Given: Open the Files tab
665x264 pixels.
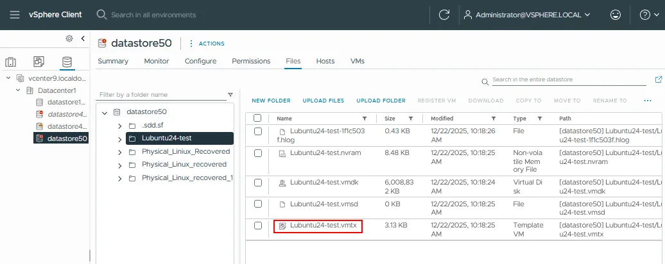Looking at the screenshot, I should pyautogui.click(x=293, y=61).
